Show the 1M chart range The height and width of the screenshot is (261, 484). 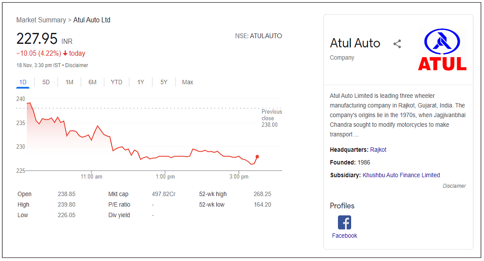(70, 82)
